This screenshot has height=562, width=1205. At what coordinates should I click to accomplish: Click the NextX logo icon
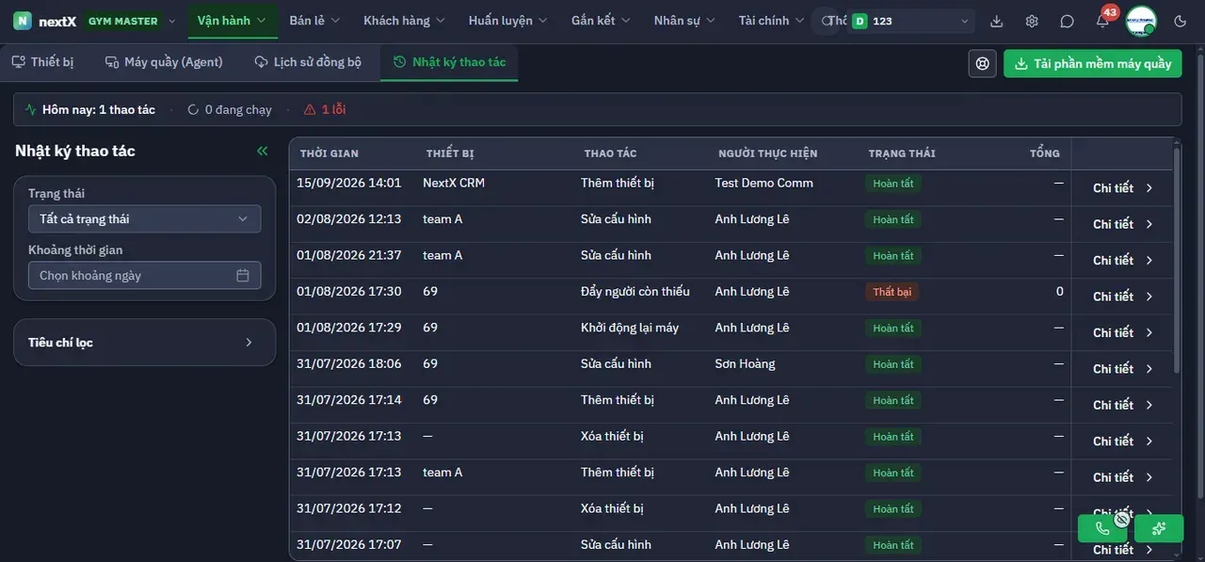click(23, 21)
